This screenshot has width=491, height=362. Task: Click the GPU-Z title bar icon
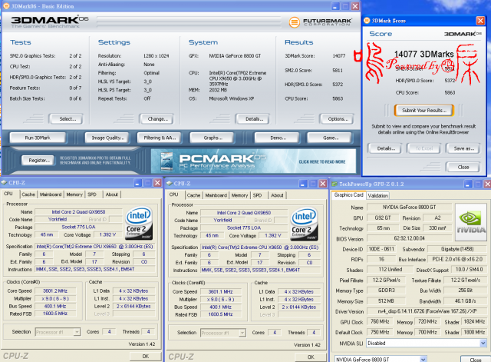pos(334,184)
